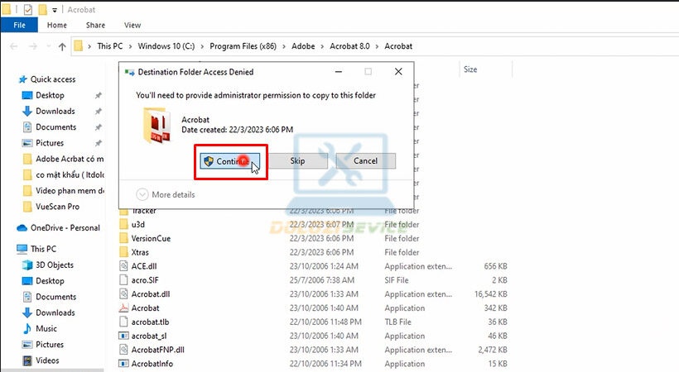Select the Music note icon in sidebar
The image size is (679, 372).
click(26, 328)
